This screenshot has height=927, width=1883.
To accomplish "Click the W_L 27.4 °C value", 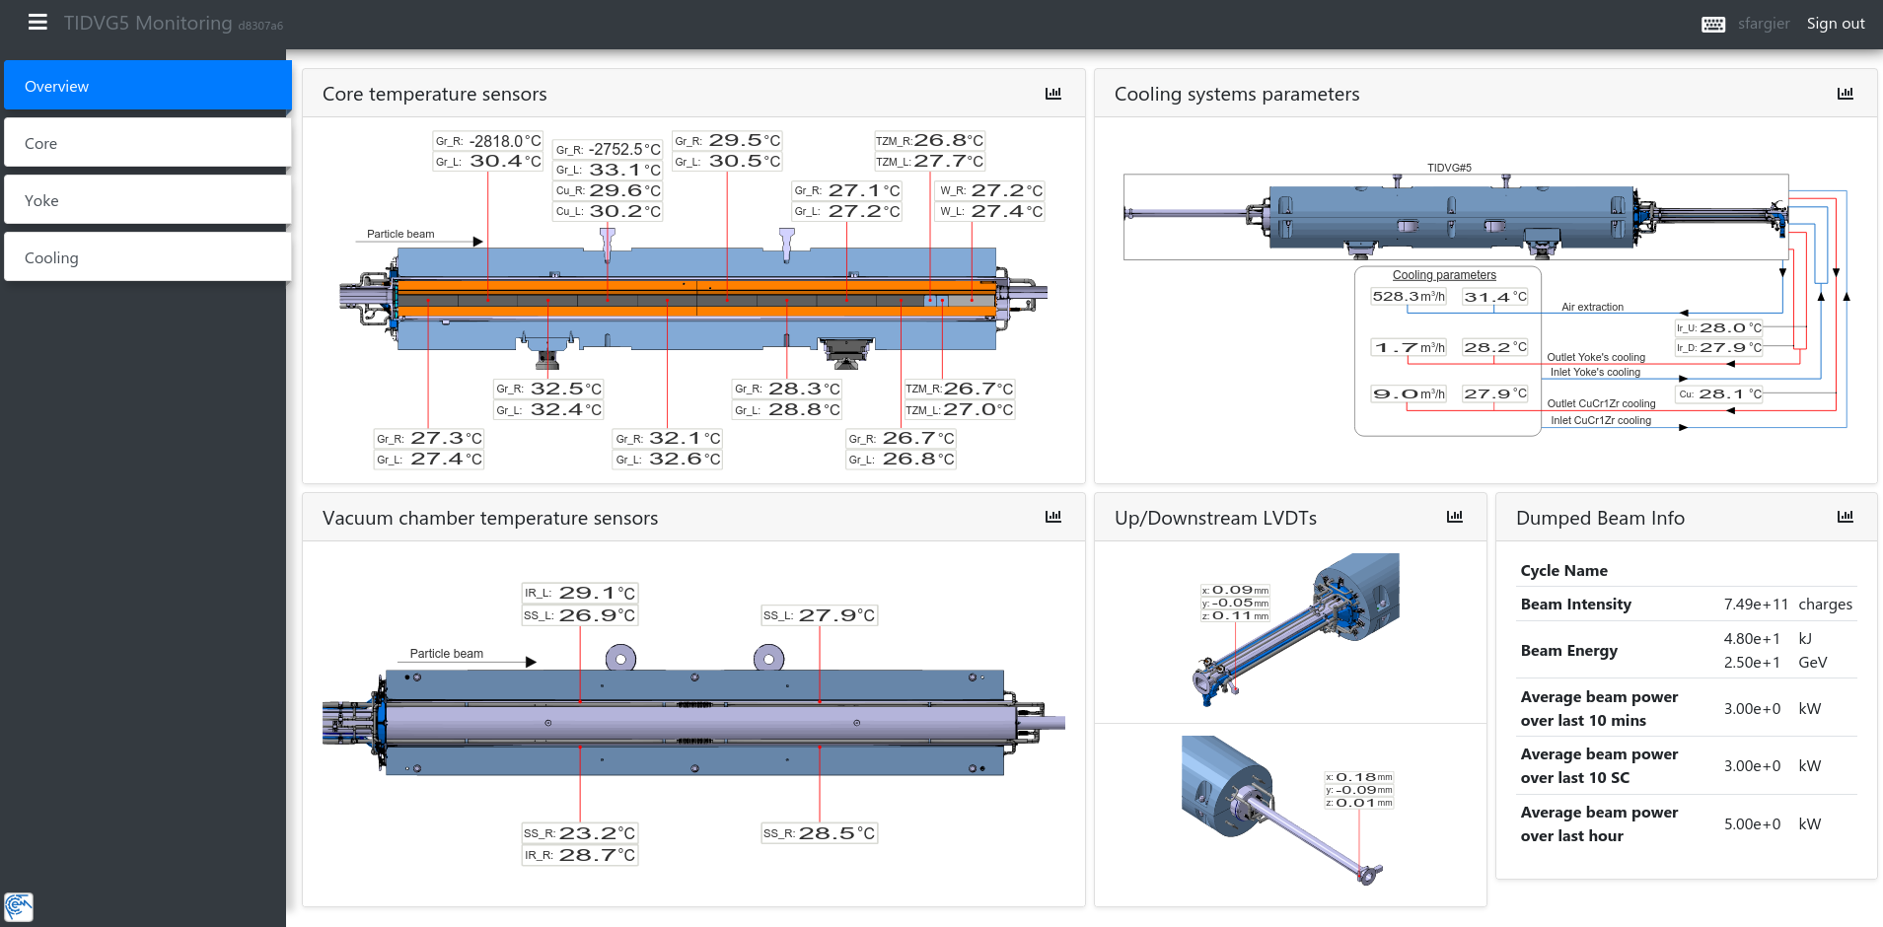I will point(990,211).
